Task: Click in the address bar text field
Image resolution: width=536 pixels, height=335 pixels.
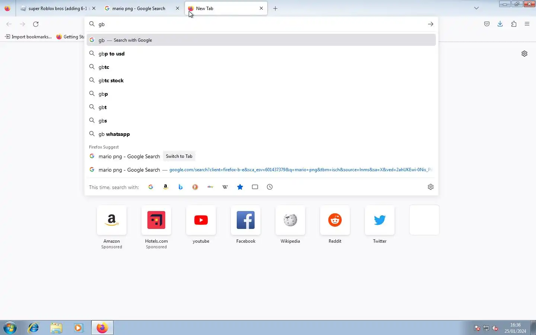Action: [261, 24]
